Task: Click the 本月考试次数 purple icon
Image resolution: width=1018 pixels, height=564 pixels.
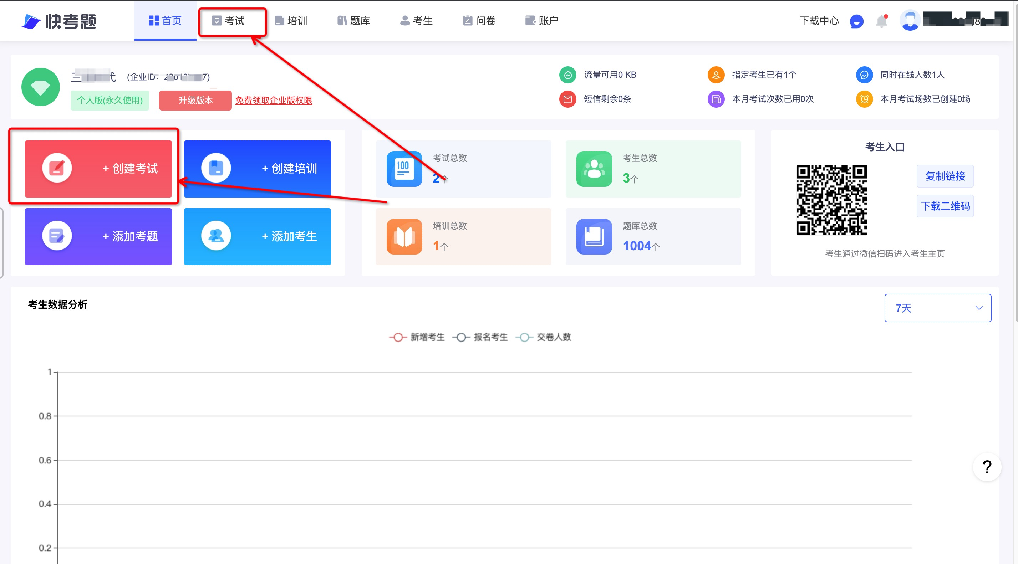Action: [716, 99]
